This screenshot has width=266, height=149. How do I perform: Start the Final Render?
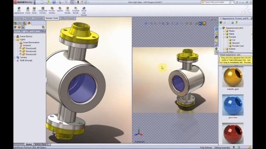pos(67,10)
